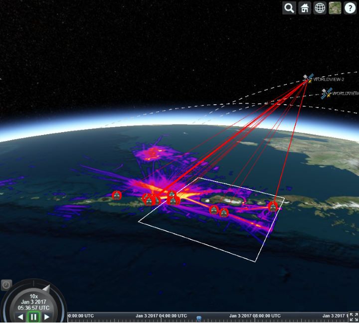This screenshot has height=323, width=359.
Task: Select the westernmost ship marker
Action: [x=117, y=195]
